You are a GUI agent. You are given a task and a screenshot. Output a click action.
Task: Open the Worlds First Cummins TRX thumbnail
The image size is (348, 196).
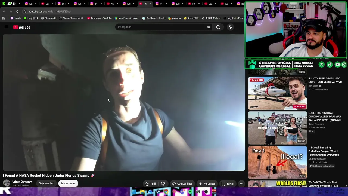coord(277,184)
